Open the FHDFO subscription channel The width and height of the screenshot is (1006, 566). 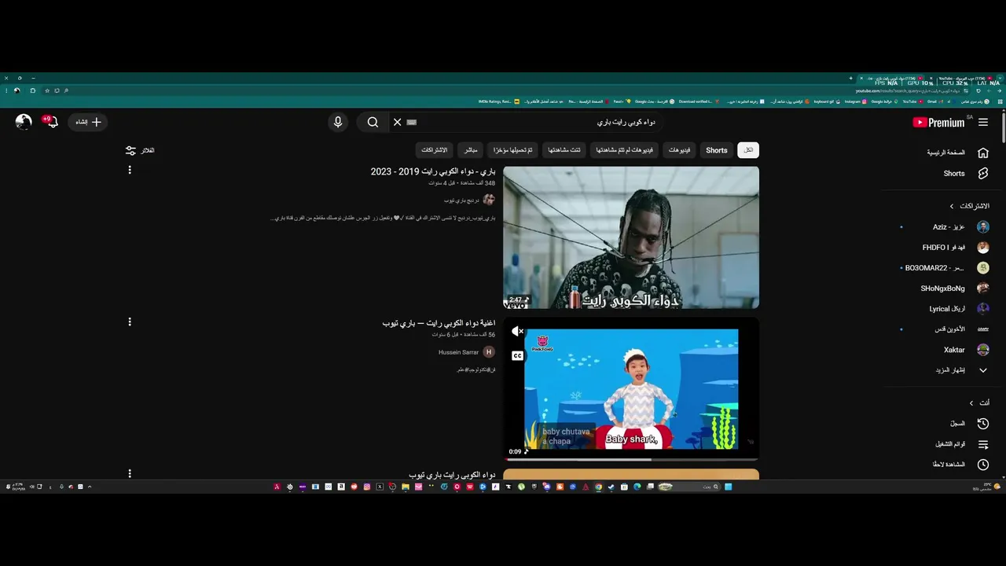[956, 247]
